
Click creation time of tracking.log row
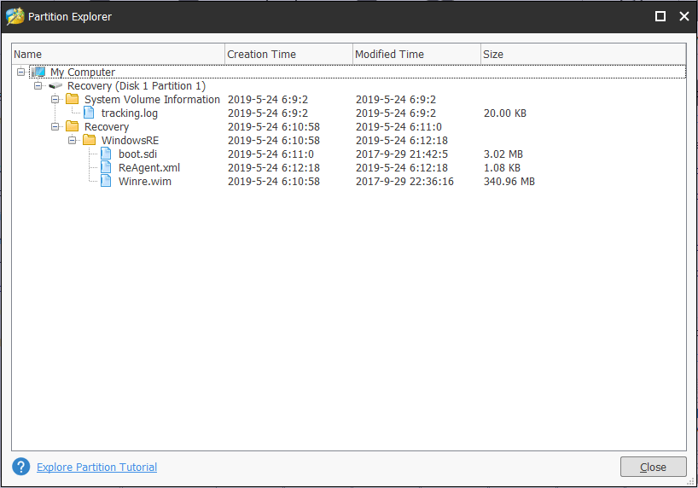[268, 113]
